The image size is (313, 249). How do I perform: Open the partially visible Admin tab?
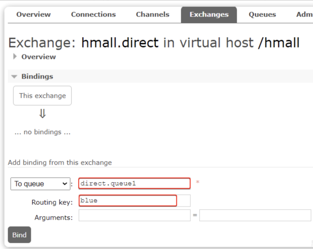(x=305, y=15)
